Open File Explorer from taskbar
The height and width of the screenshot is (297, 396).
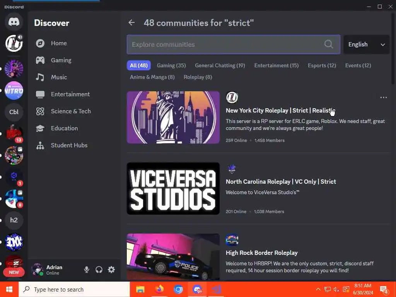(140, 289)
